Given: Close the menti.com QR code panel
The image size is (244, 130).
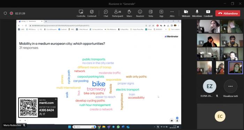Looking at the screenshot, I should click(56, 99).
